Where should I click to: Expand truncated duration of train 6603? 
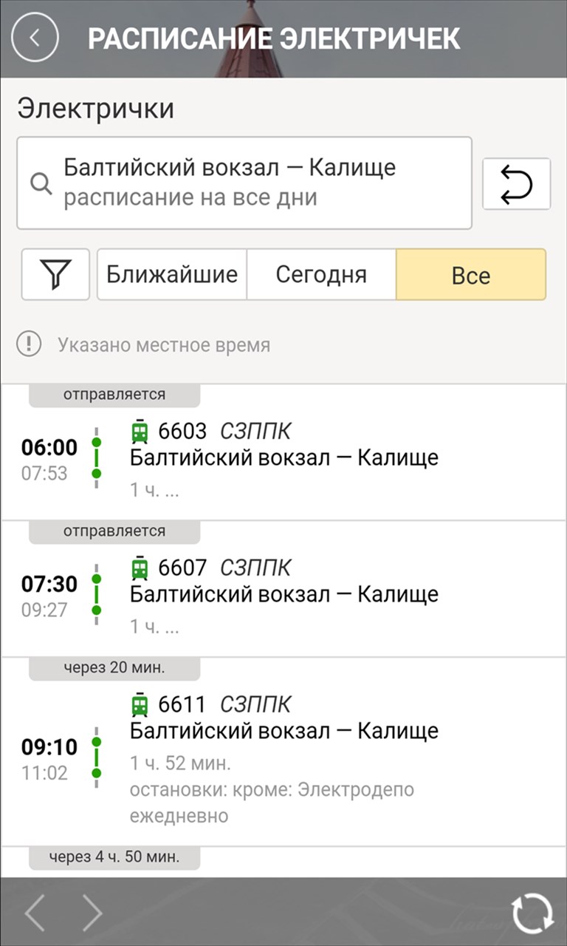tap(154, 489)
